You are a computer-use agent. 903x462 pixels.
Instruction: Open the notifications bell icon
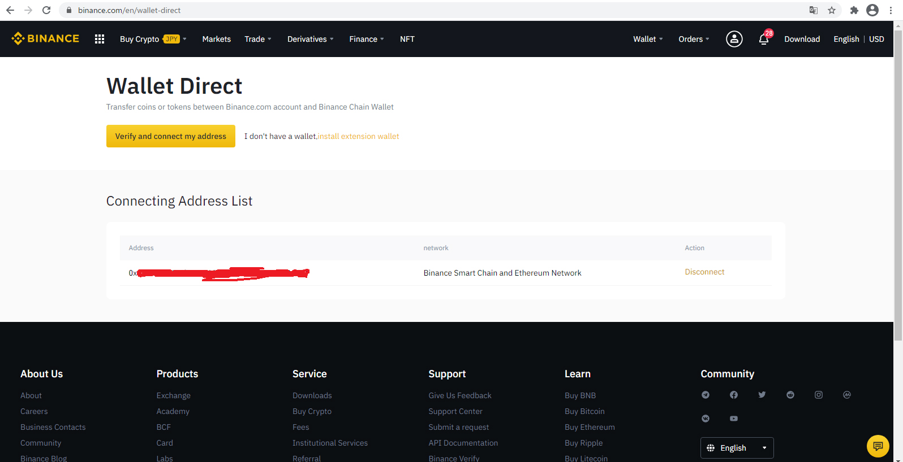click(x=764, y=39)
